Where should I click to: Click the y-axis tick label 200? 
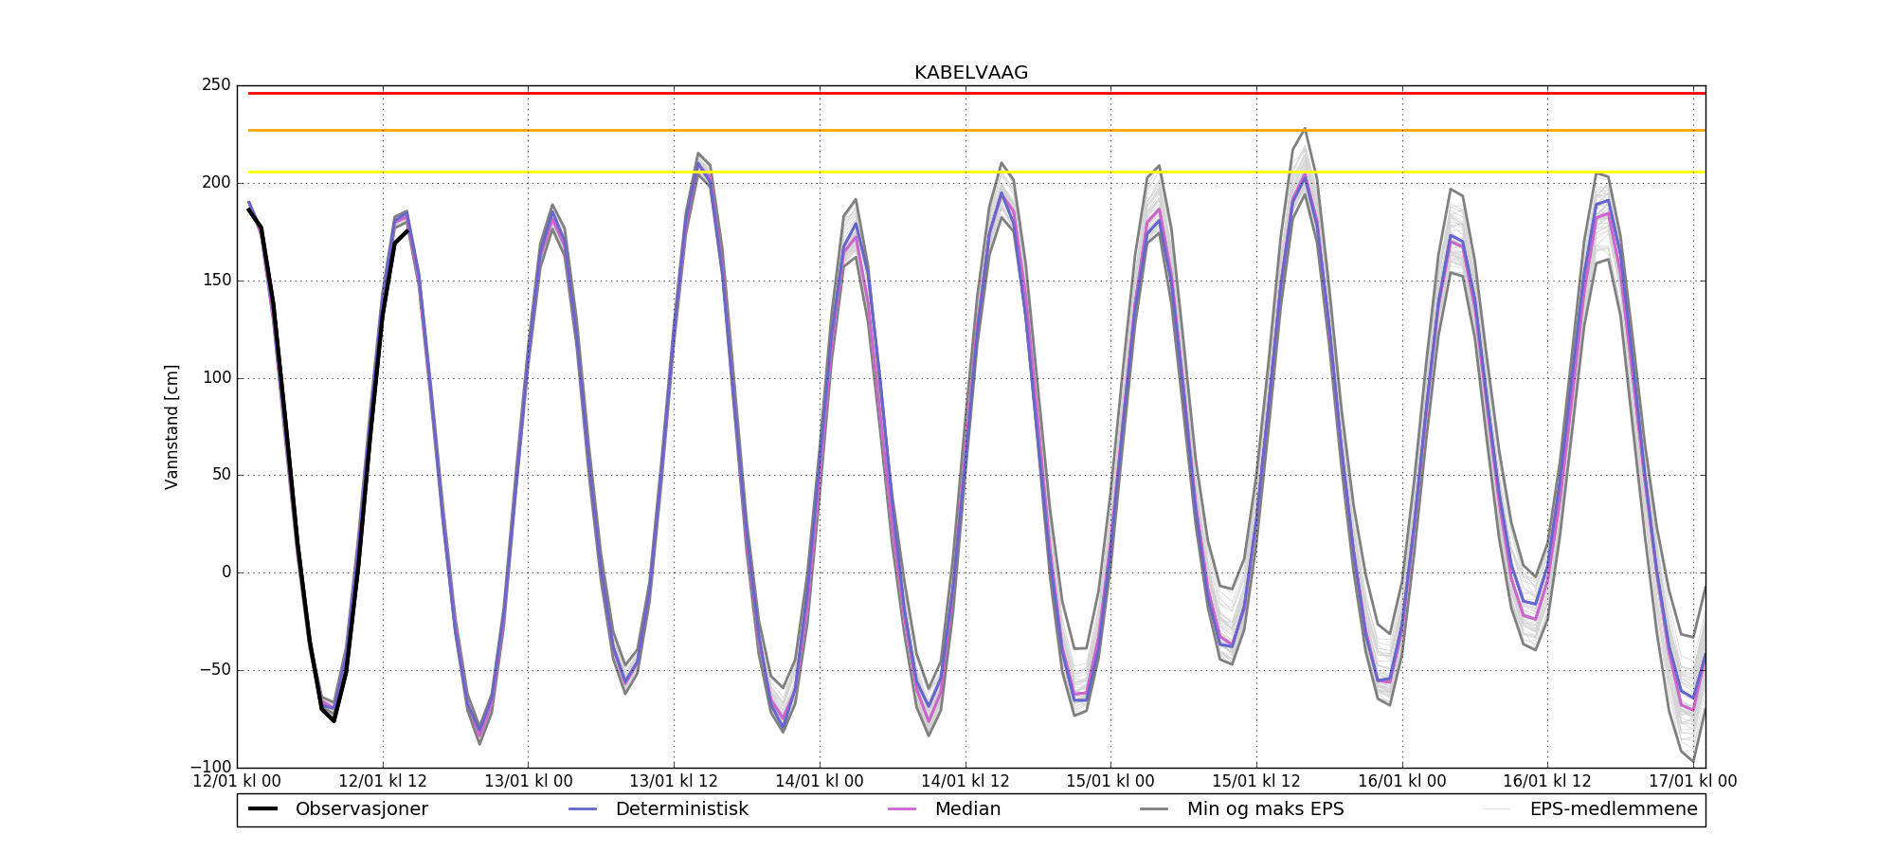pos(216,183)
